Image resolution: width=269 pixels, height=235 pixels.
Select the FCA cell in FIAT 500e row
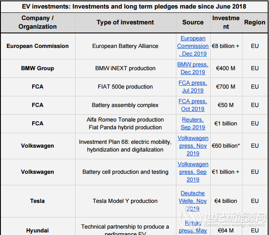click(38, 86)
